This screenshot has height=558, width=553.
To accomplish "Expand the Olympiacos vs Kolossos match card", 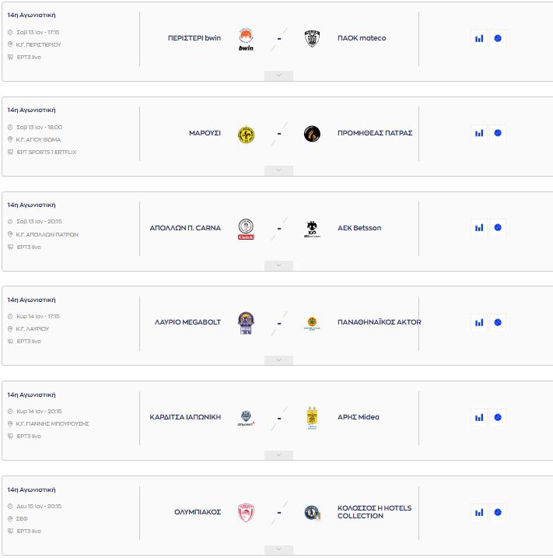I will [x=278, y=549].
